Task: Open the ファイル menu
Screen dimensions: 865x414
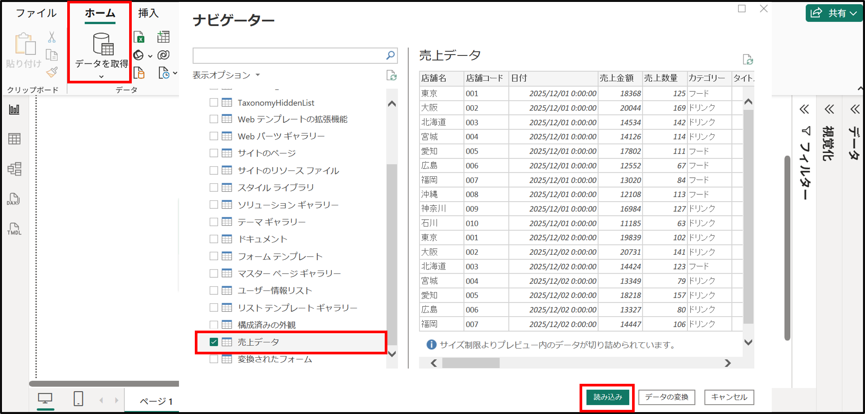Action: coord(36,12)
